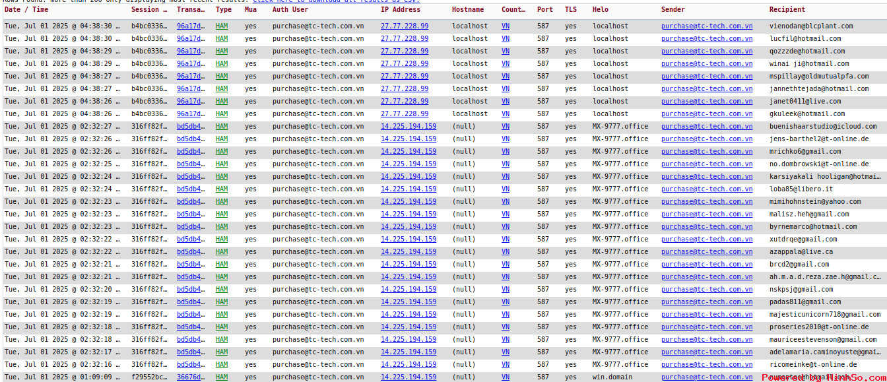Open HAM link in loba85@libero.it row

pyautogui.click(x=222, y=189)
